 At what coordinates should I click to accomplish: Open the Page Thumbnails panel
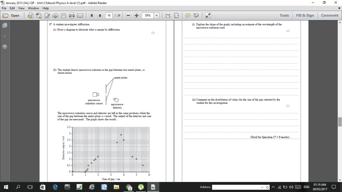(5, 26)
